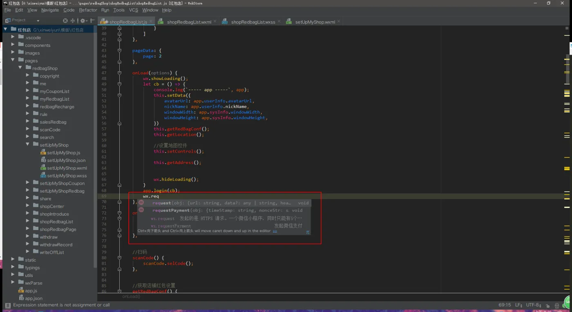Screen dimensions: 572x312
Task: Open the UTF-8 encoding selector
Action: (x=534, y=305)
